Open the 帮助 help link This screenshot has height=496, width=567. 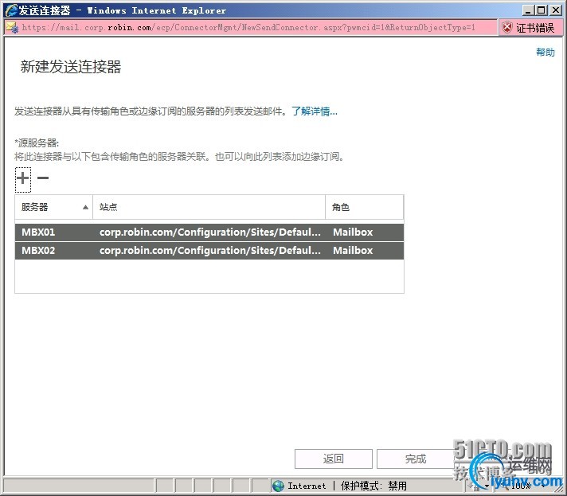click(x=545, y=53)
